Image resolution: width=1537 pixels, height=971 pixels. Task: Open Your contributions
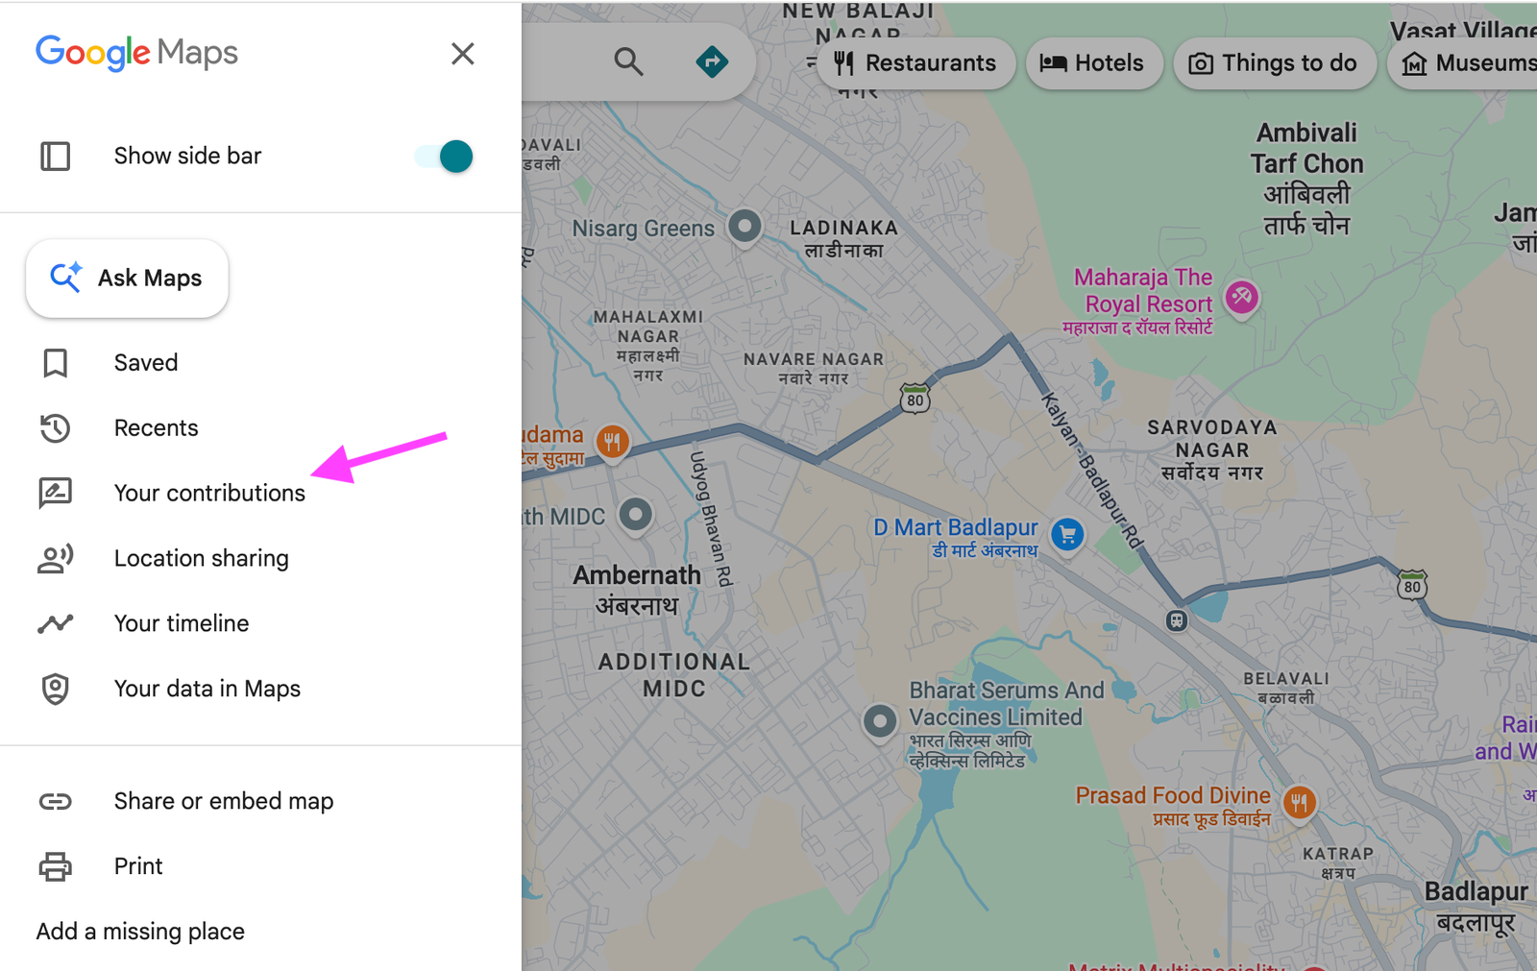pos(209,493)
